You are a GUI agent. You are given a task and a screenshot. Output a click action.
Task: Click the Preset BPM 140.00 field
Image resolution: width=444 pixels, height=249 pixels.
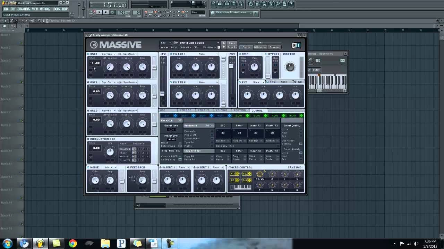tap(171, 139)
